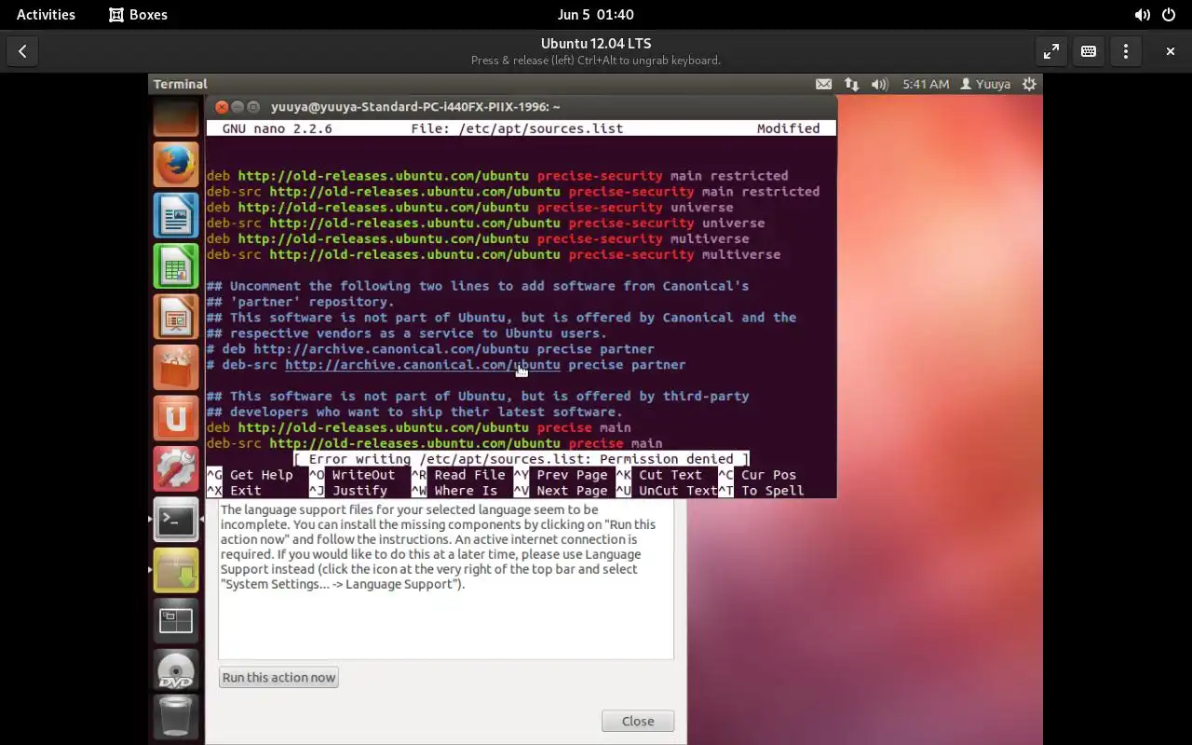Click the 'Modified' status in nano header
Viewport: 1192px width, 745px height.
[788, 129]
